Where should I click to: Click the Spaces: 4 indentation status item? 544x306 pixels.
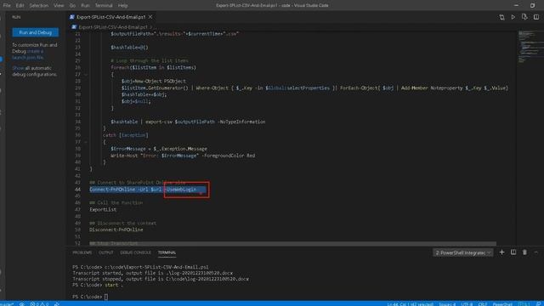click(447, 304)
